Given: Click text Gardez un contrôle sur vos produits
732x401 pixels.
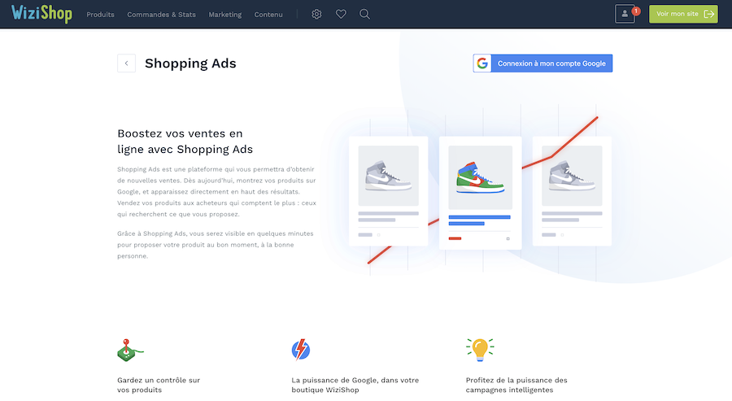Looking at the screenshot, I should pos(159,385).
